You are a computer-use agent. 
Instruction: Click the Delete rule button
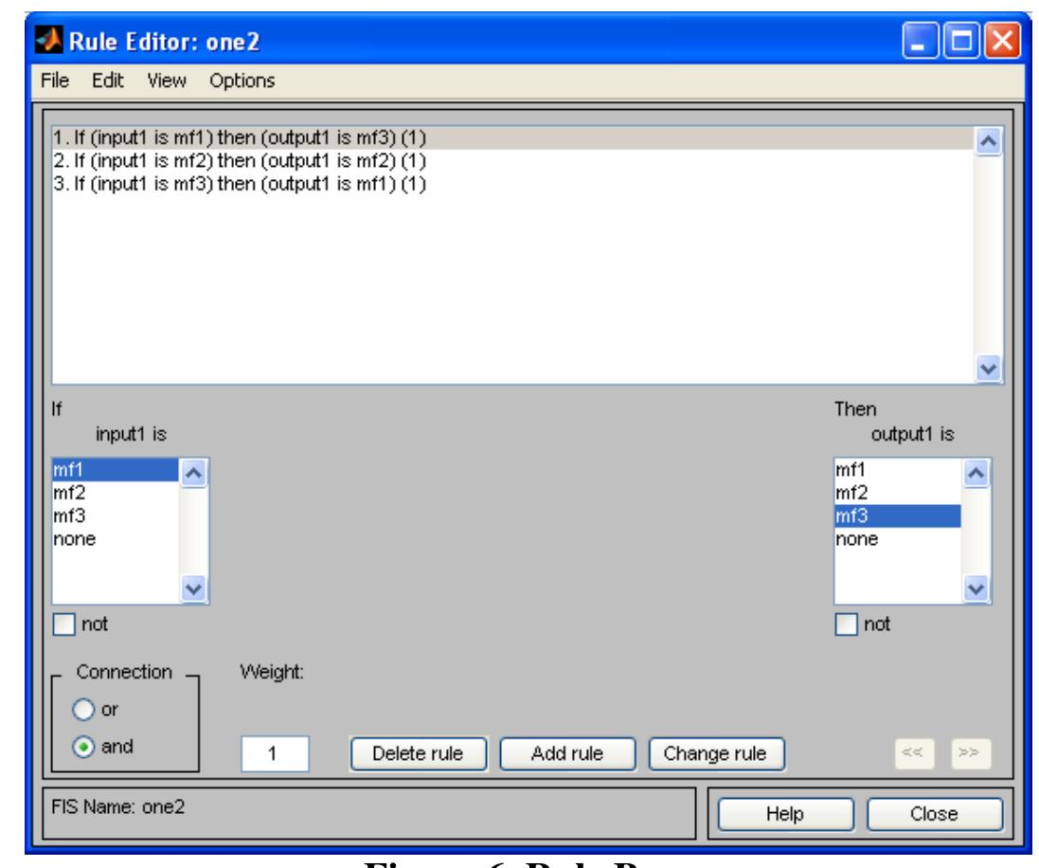418,753
